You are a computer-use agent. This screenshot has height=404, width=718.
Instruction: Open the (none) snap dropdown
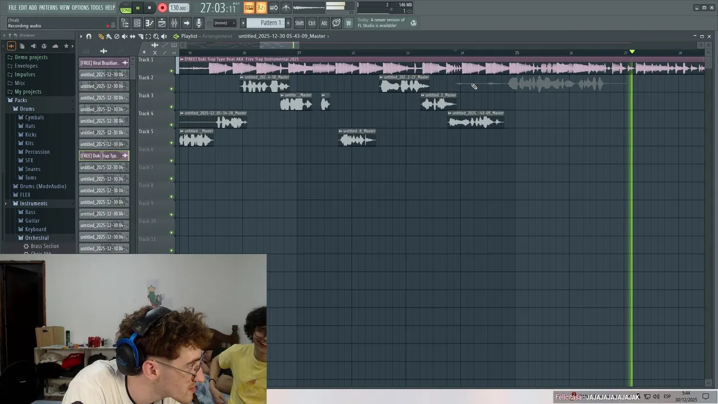[224, 23]
